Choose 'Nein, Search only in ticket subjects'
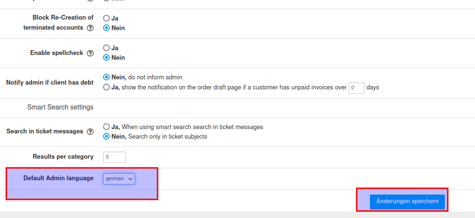Viewport: 475px width, 218px height. click(106, 137)
